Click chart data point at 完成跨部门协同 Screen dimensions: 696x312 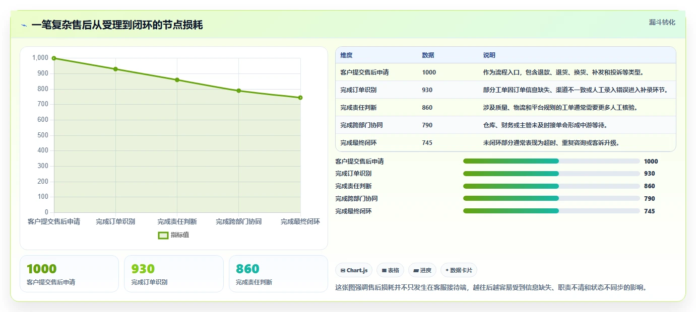point(239,91)
